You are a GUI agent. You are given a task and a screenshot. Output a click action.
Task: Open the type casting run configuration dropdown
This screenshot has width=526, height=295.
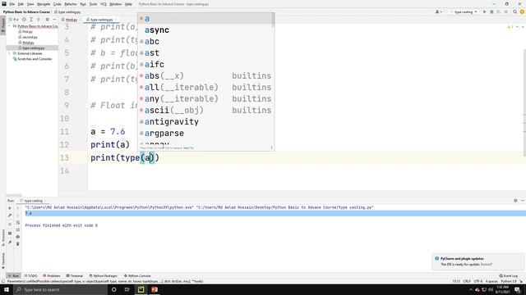[x=464, y=11]
